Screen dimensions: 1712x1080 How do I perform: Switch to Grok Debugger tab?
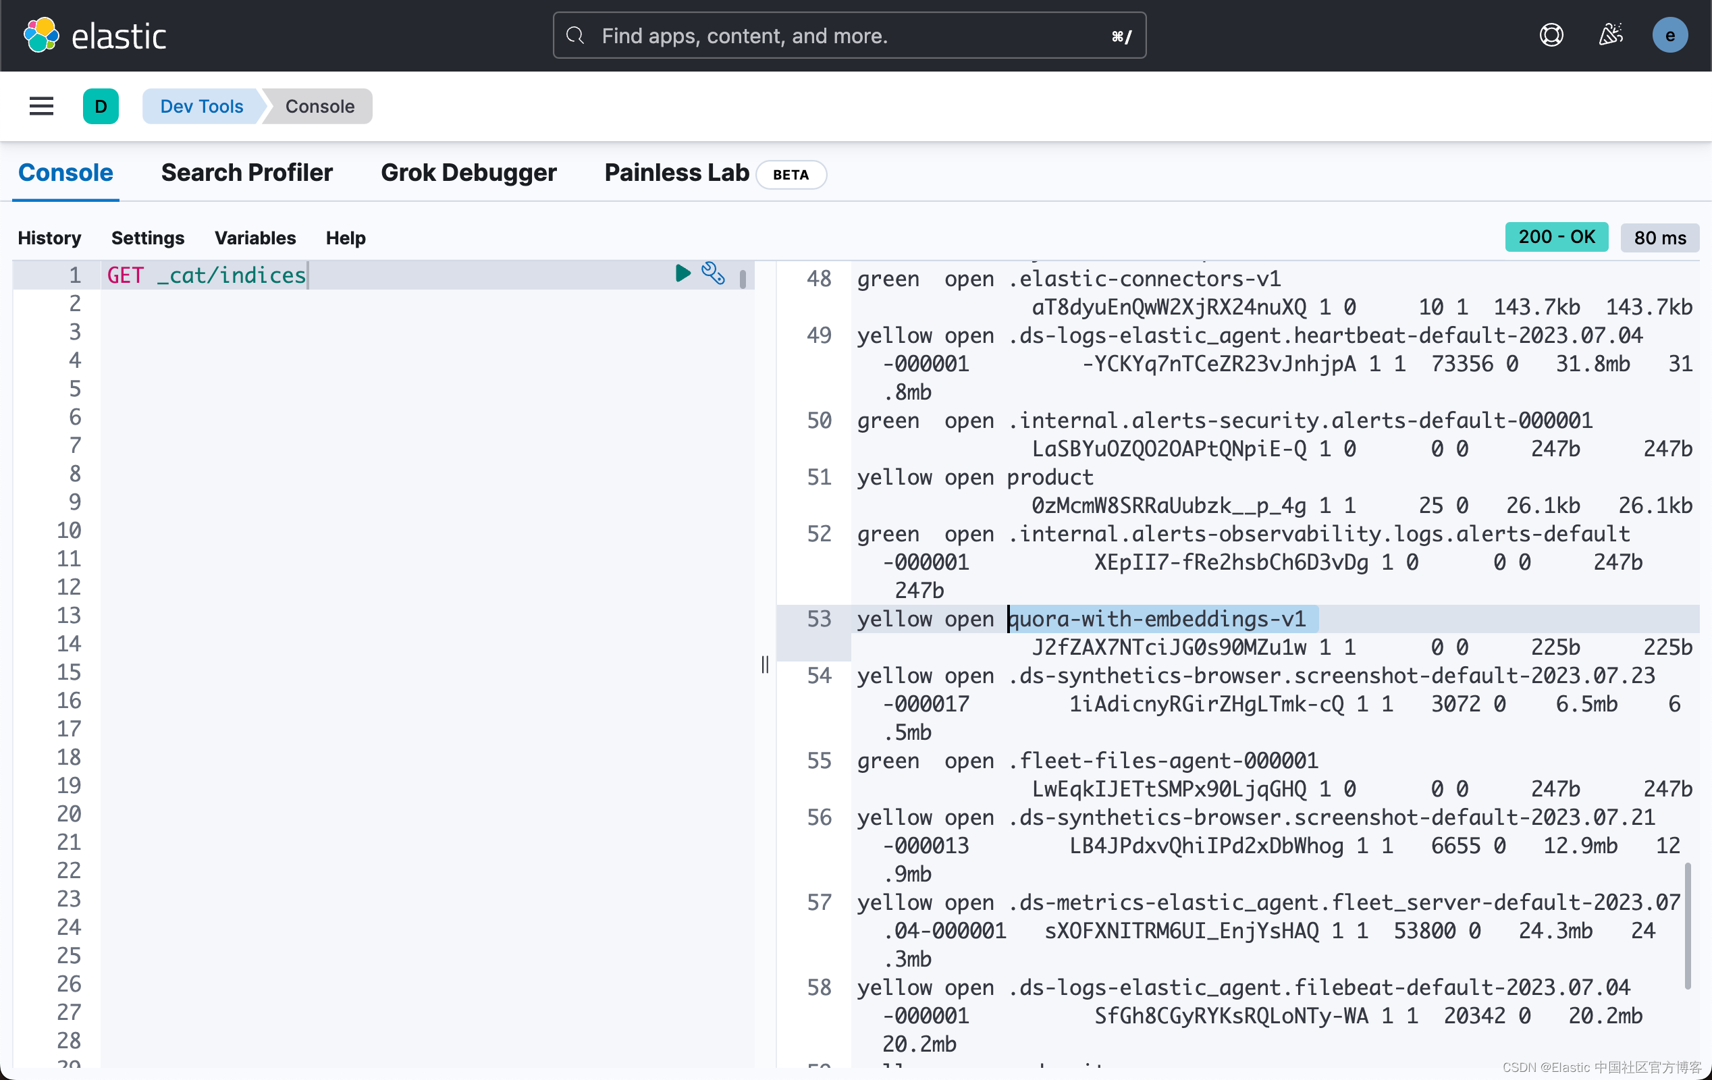click(x=468, y=173)
